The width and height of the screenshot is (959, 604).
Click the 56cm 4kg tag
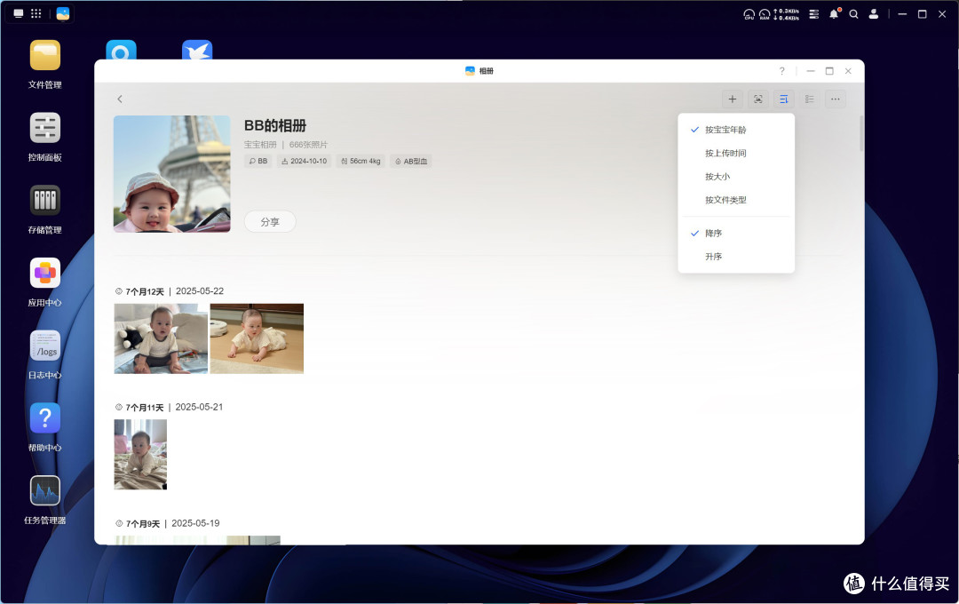coord(361,161)
